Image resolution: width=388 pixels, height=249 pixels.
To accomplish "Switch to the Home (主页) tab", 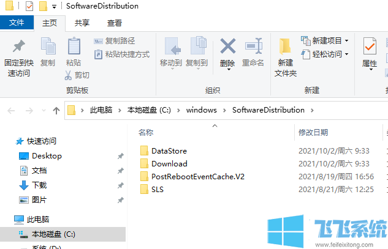I will coord(50,23).
